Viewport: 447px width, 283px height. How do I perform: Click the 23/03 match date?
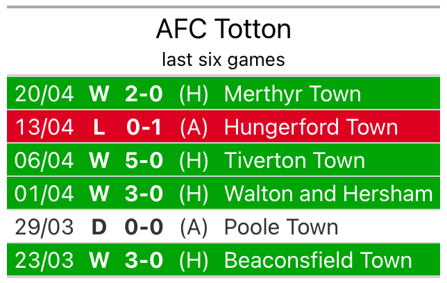44,260
